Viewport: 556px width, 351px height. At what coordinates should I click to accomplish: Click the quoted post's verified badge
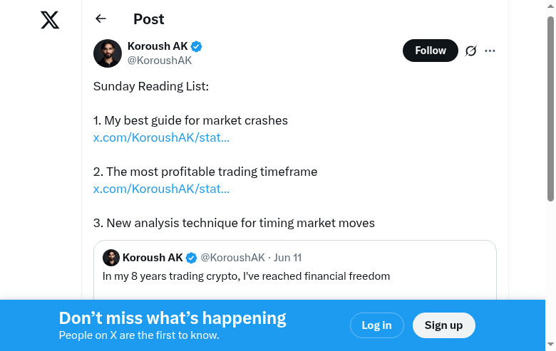(x=192, y=258)
